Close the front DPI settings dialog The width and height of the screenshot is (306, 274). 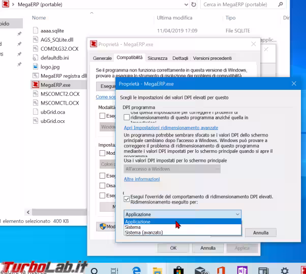point(294,84)
